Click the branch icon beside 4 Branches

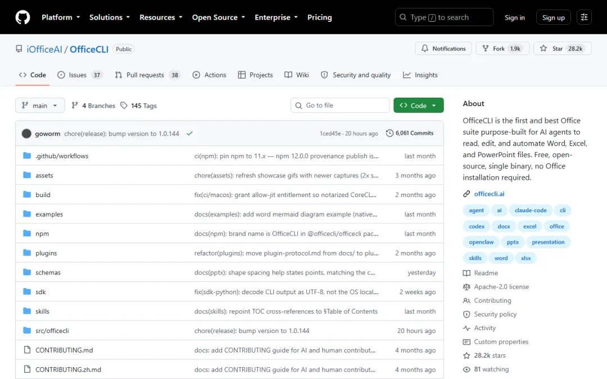pos(75,105)
